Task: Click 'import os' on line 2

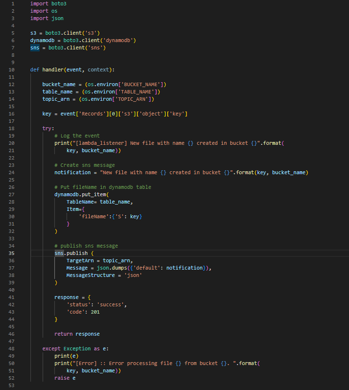Action: tap(44, 11)
